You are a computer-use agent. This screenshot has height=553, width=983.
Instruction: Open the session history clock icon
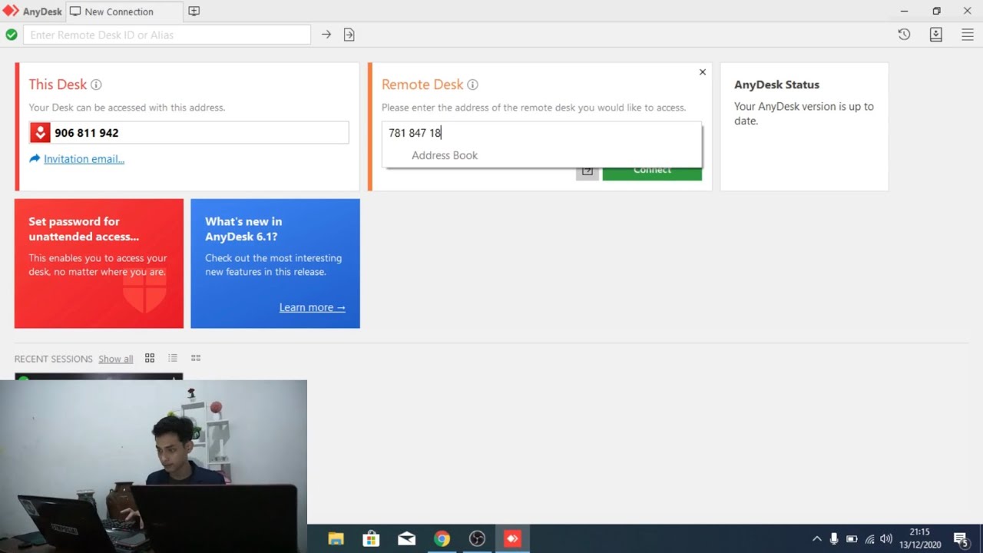tap(904, 35)
